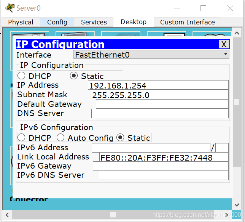Click the horizontal scrollbar left arrow
245x222 pixels.
point(7,215)
